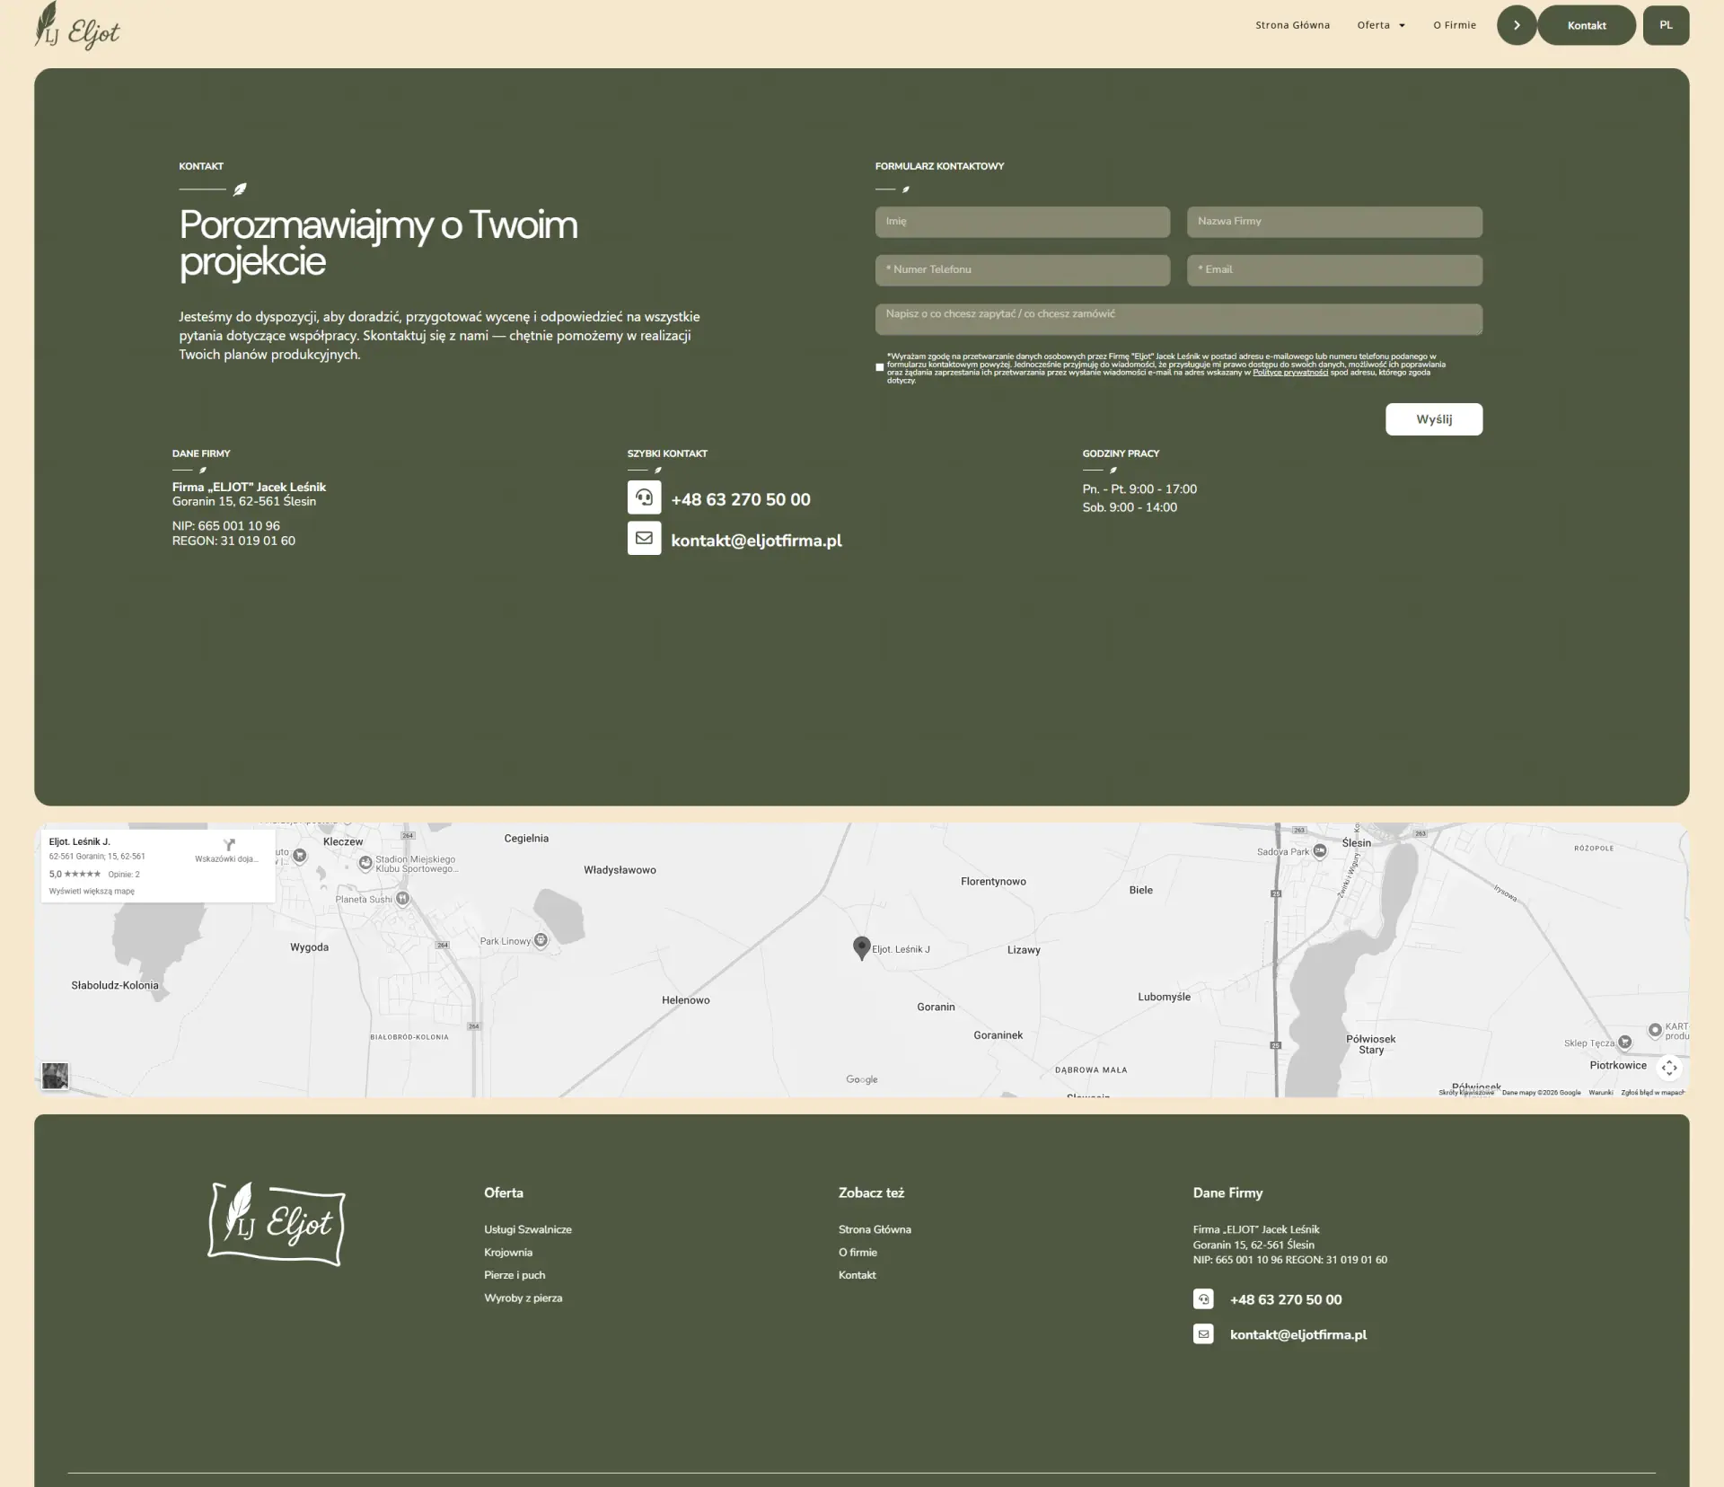Click the arrow button beside Kontakt
This screenshot has width=1724, height=1487.
coord(1516,25)
